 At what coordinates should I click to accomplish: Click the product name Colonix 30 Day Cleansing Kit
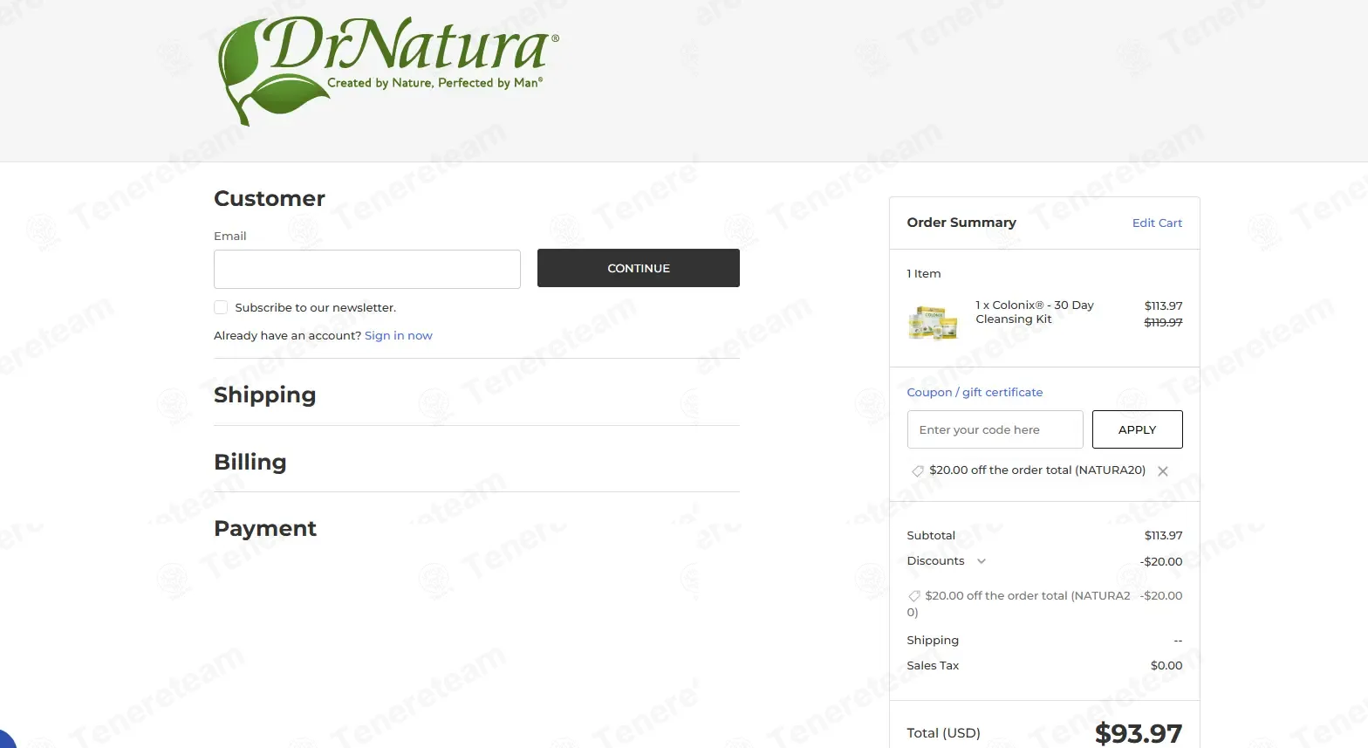(x=1035, y=312)
